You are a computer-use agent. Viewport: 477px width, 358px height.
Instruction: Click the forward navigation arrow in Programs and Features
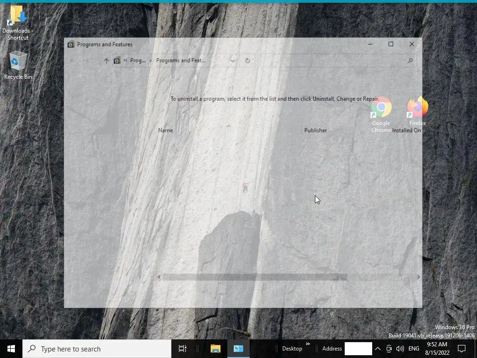click(x=86, y=61)
